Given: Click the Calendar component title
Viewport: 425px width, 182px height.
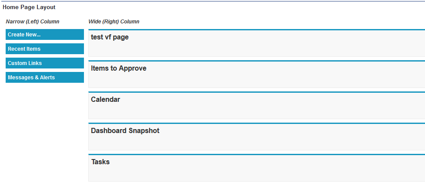Looking at the screenshot, I should coord(105,100).
